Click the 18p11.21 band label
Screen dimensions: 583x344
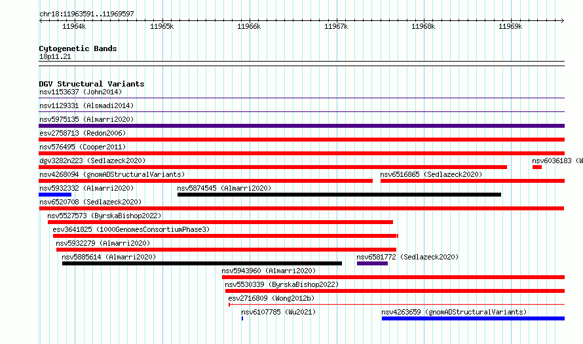click(x=55, y=56)
